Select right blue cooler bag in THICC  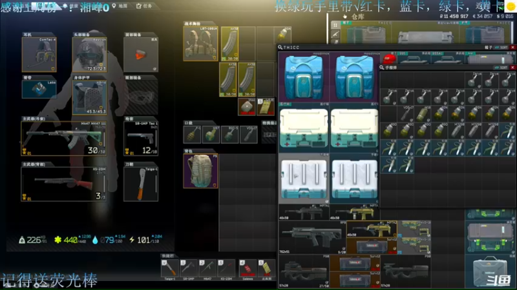354,77
